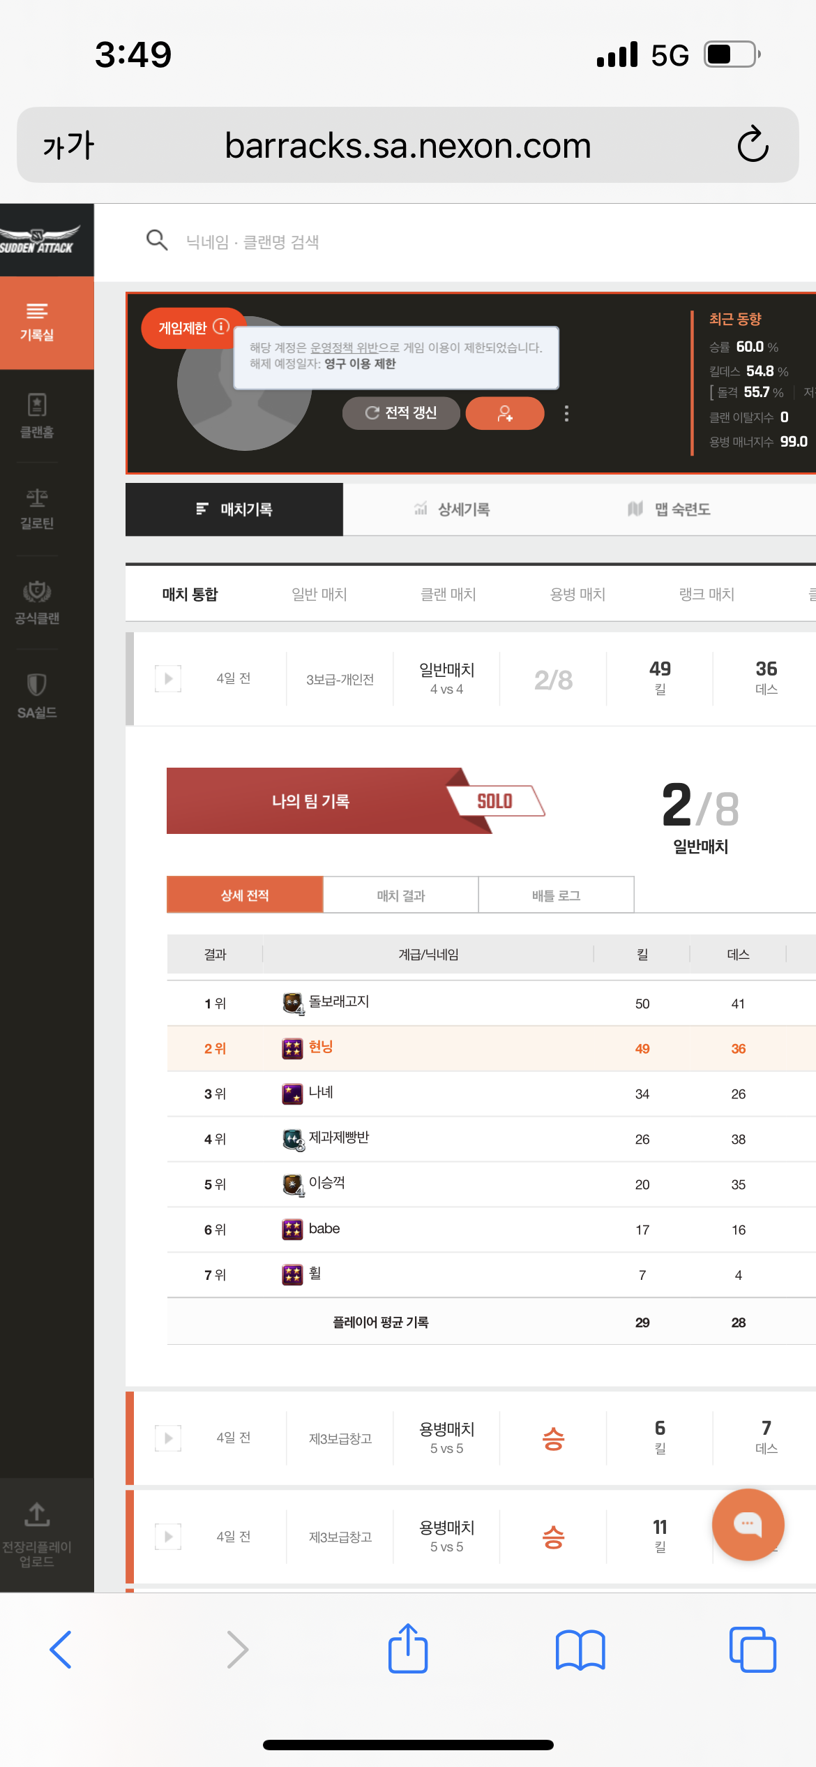
Task: Click the 게임제한 info icon
Action: (221, 327)
